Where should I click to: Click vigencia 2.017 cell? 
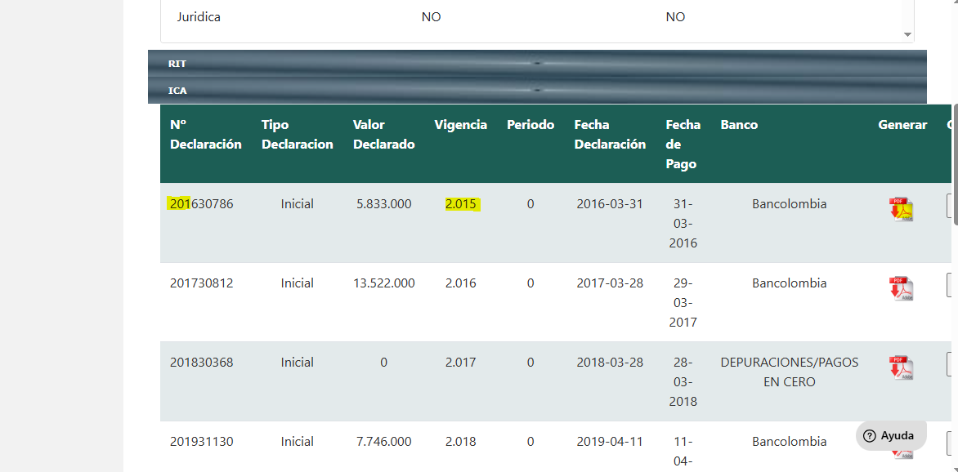coord(461,363)
